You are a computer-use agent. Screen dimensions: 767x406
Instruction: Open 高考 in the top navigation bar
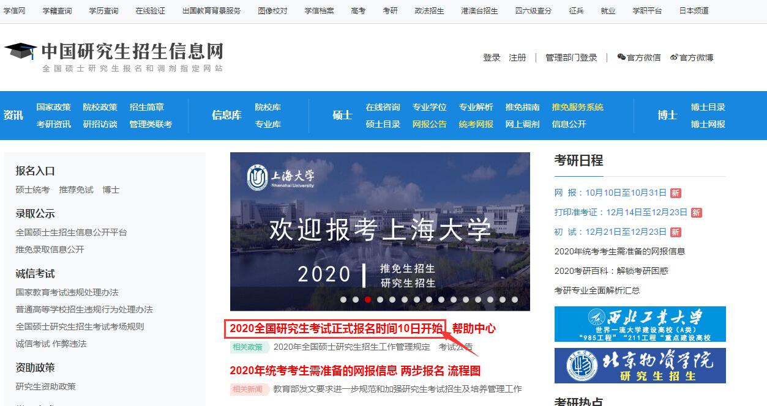(358, 11)
